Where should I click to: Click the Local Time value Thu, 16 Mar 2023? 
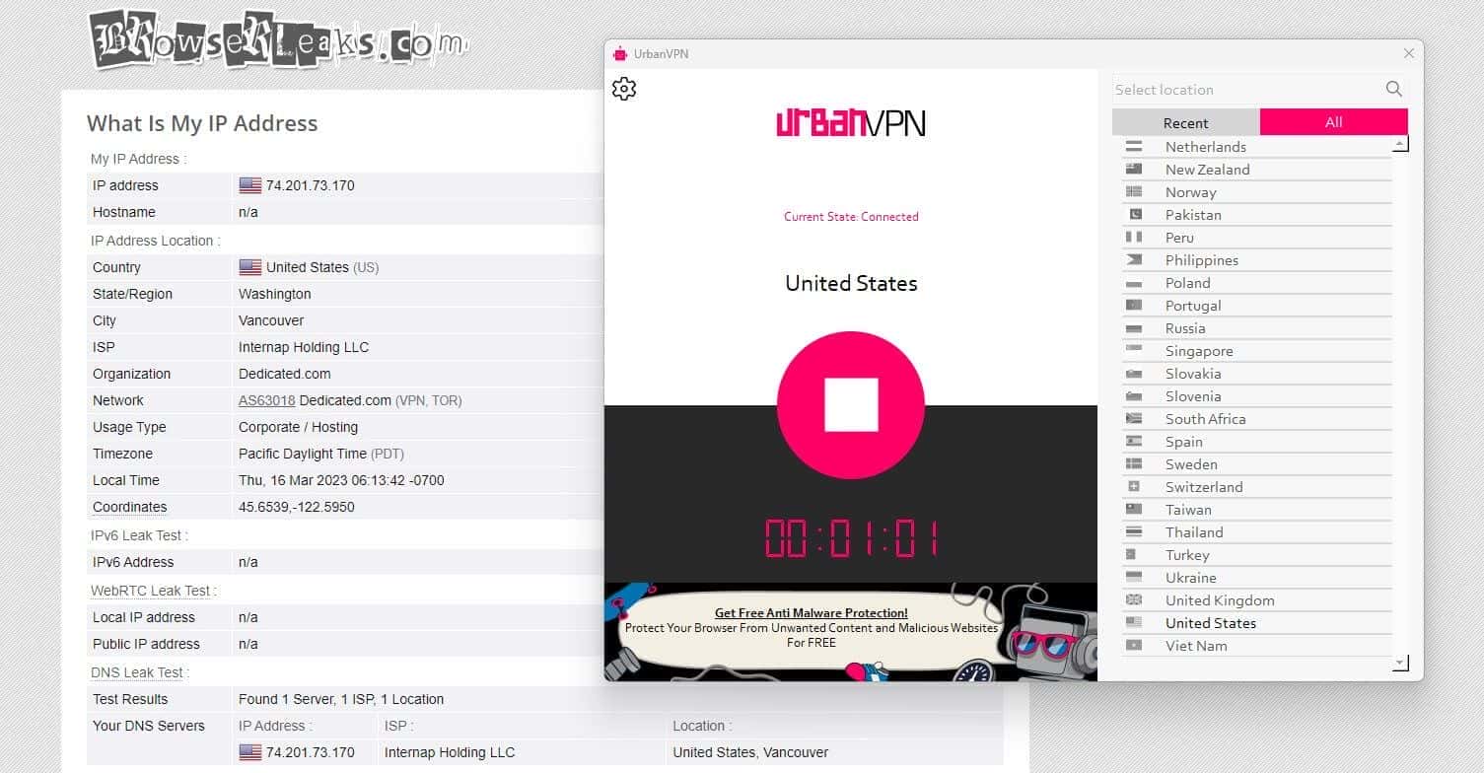point(341,480)
